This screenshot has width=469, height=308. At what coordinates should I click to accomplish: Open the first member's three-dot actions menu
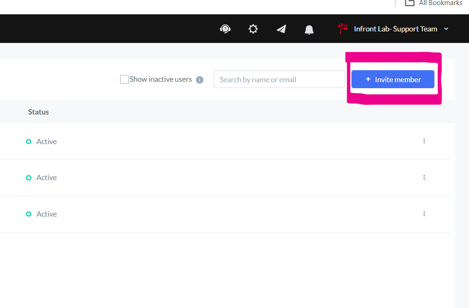(x=424, y=141)
